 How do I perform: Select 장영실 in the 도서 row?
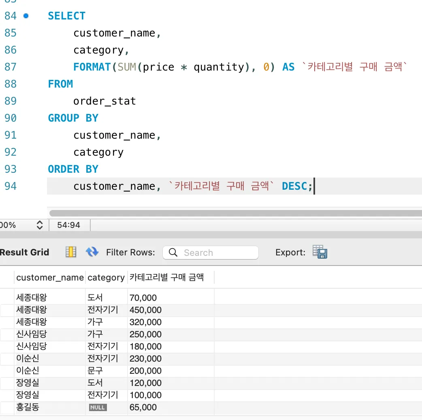(50, 383)
